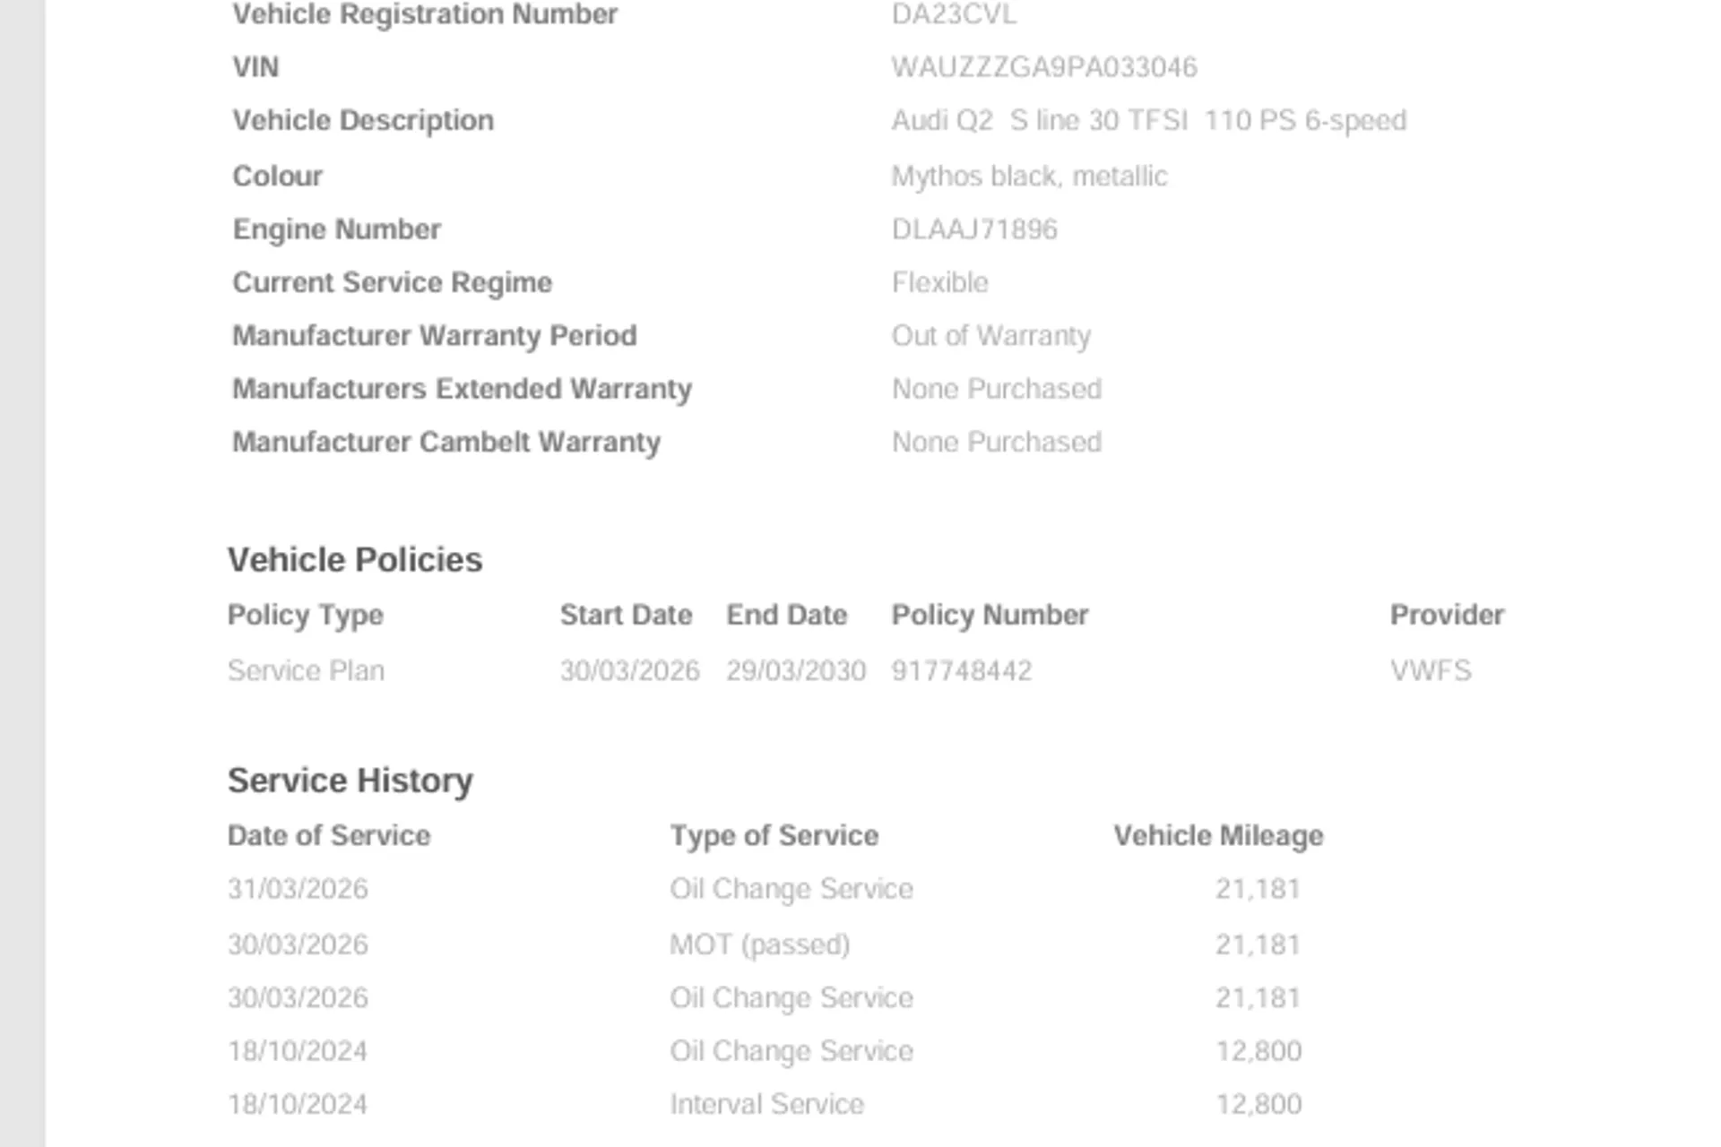Click the VWFS provider entry
1721x1147 pixels.
[x=1431, y=670]
